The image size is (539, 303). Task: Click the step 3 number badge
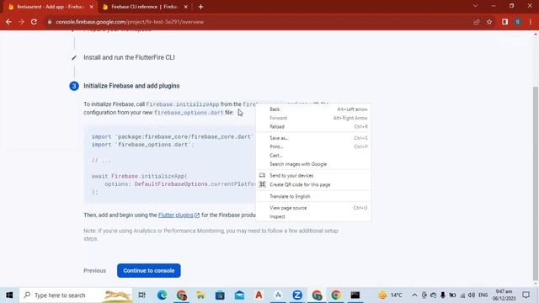coord(74,86)
